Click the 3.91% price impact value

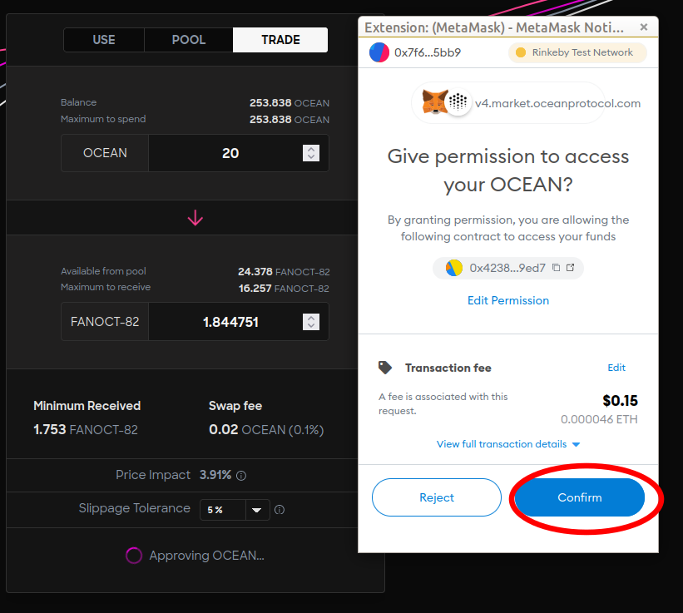[215, 475]
